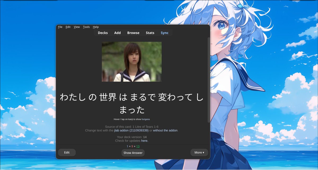Click the red learning count 9
318x170 pixels.
(132, 146)
